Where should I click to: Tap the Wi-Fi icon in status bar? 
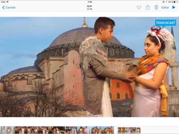click(x=7, y=2)
